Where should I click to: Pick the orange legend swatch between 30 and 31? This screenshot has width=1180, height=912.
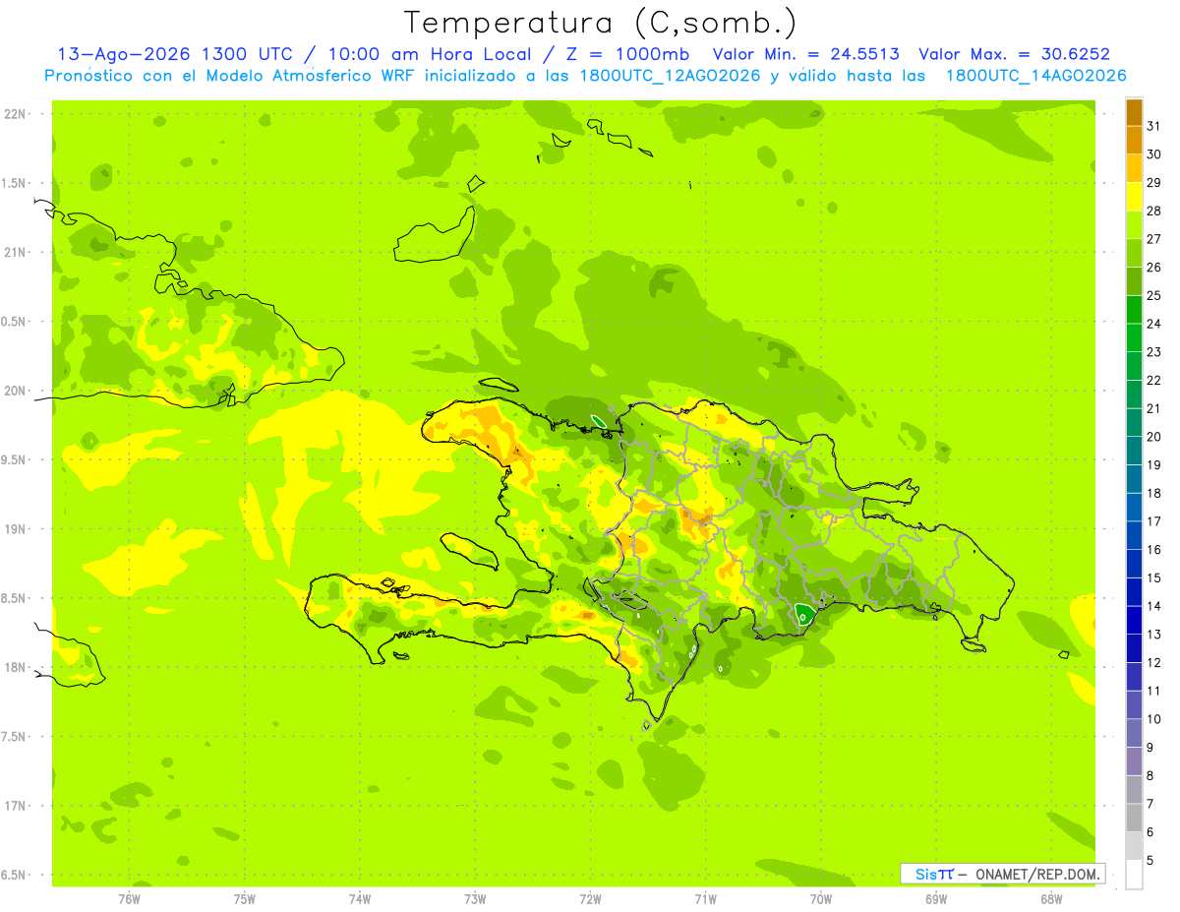(x=1134, y=141)
